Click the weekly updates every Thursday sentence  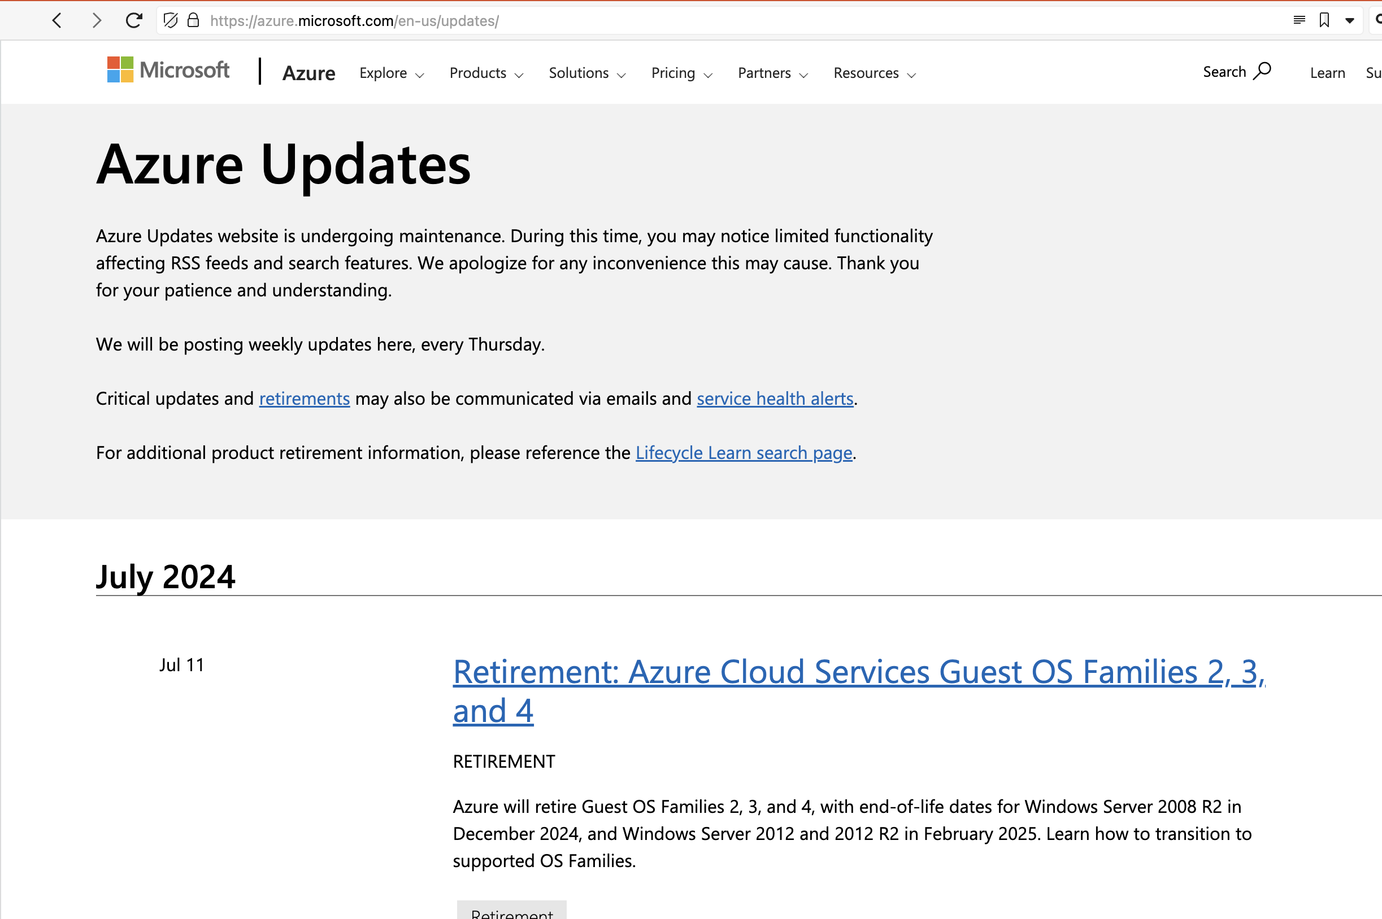coord(320,344)
